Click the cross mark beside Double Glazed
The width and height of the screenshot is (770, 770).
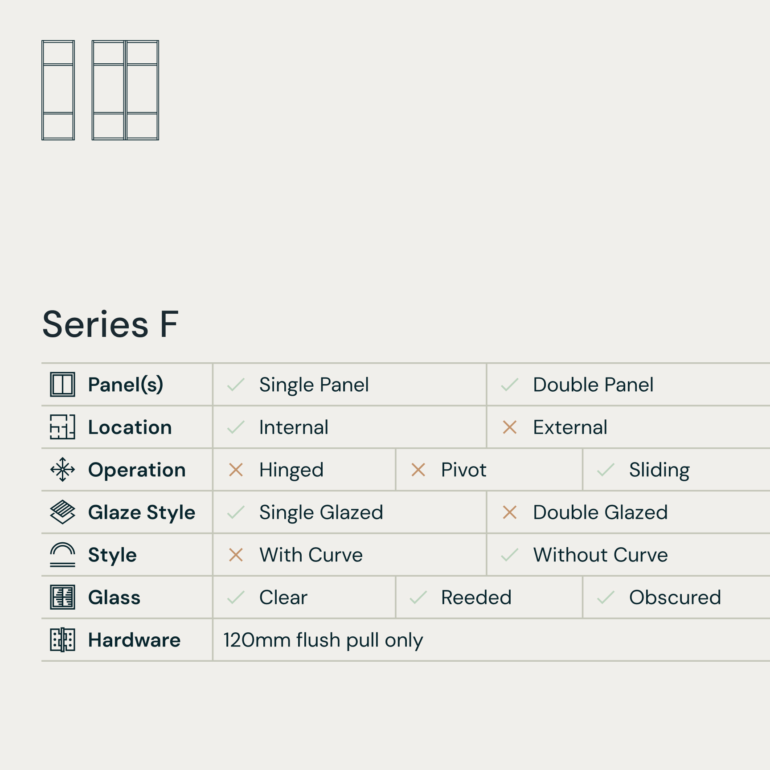(509, 512)
